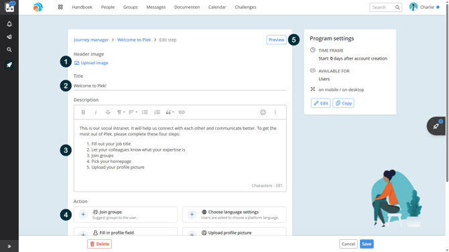This screenshot has height=252, width=449.
Task: Open the Challenges menu item
Action: (x=245, y=7)
